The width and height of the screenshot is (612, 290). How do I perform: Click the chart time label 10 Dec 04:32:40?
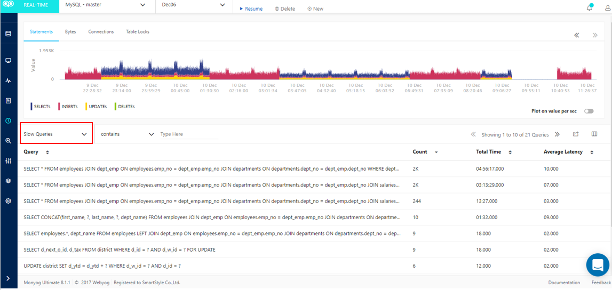tap(328, 87)
